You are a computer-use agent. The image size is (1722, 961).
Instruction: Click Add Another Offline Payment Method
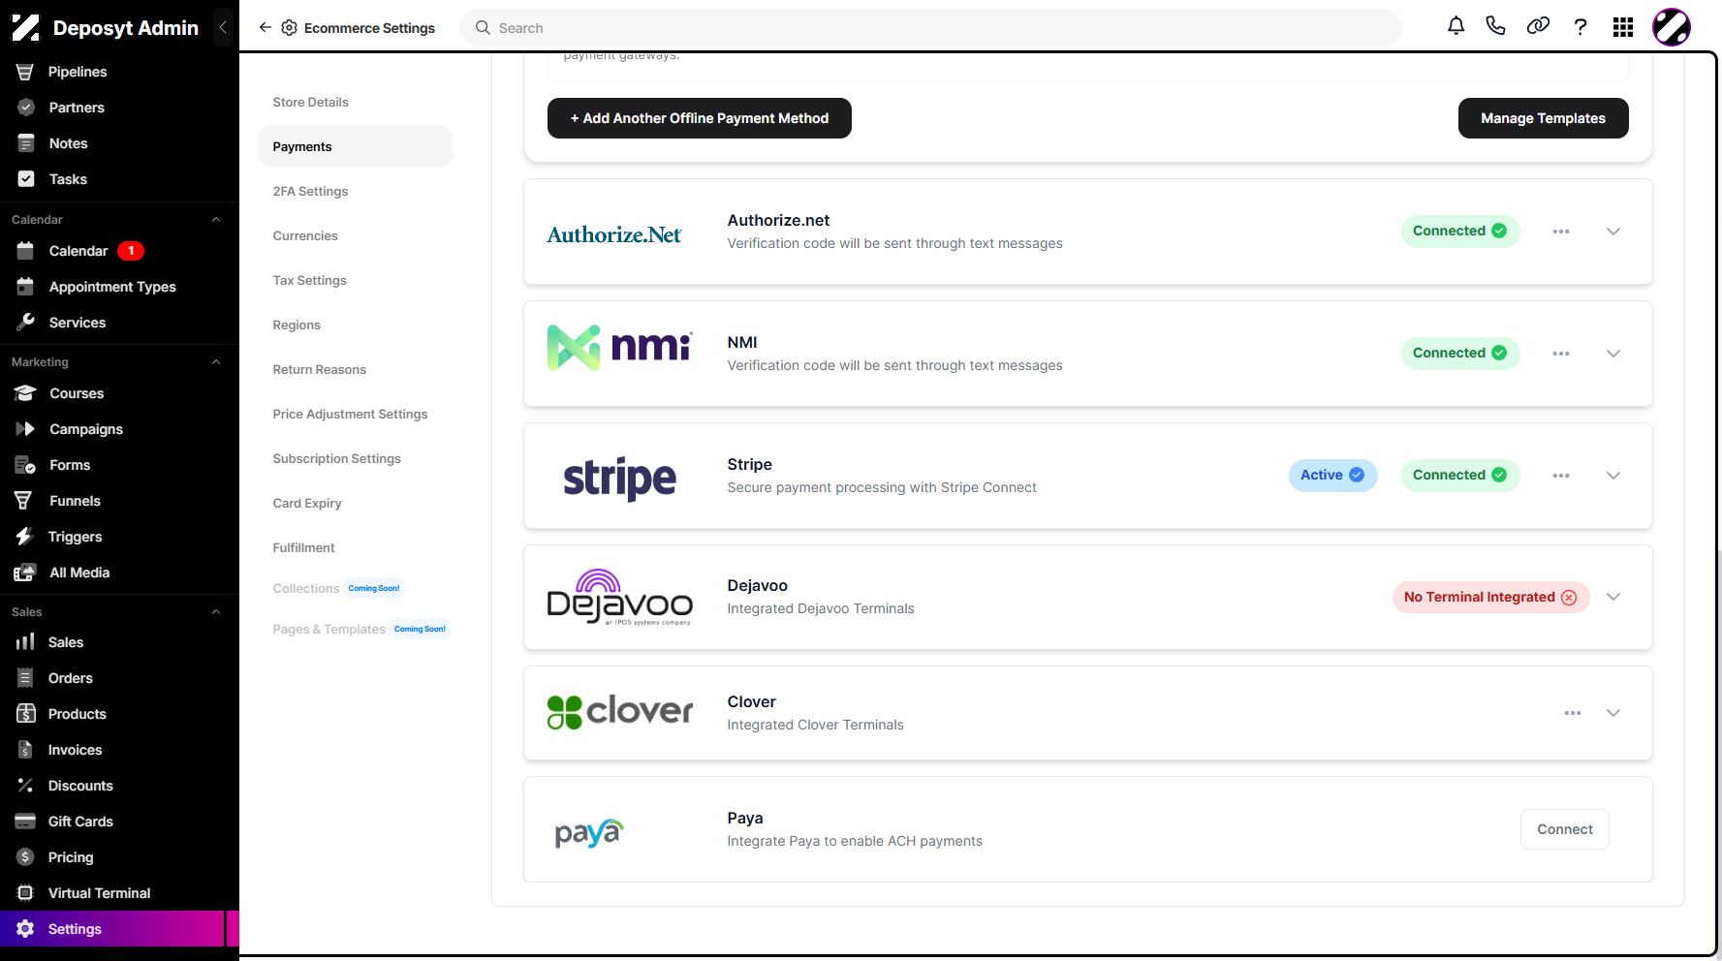(x=700, y=118)
